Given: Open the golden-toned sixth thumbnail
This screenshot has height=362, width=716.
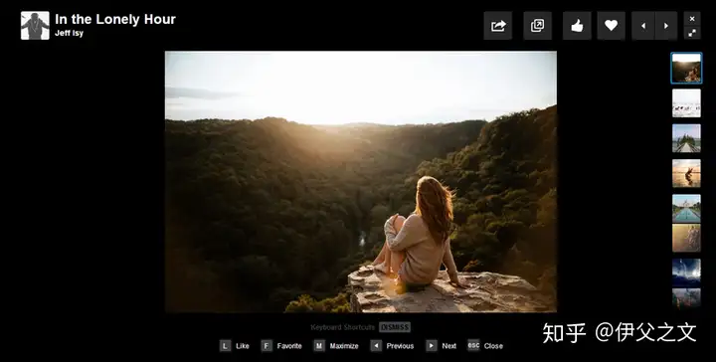Looking at the screenshot, I should click(686, 238).
